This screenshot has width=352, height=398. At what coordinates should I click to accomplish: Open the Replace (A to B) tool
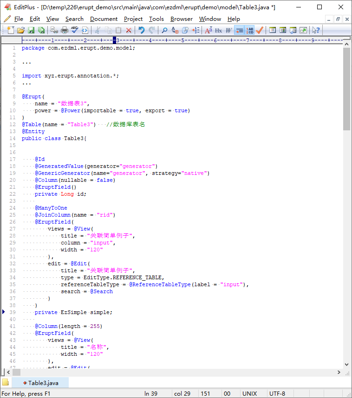pyautogui.click(x=175, y=30)
